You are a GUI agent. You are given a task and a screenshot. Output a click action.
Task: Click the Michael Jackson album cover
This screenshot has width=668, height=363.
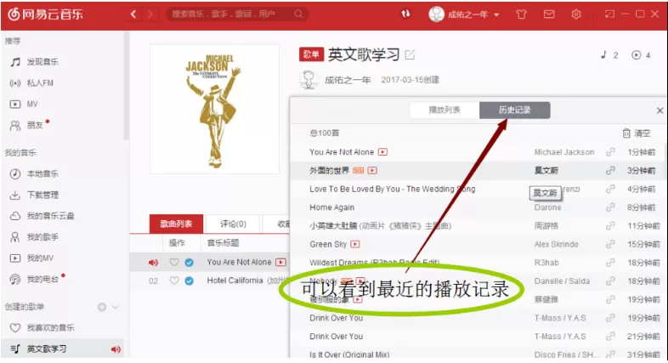[215, 109]
